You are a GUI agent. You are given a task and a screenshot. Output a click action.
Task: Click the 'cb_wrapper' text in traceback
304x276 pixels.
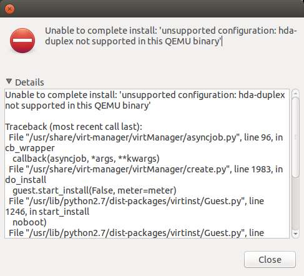(30, 148)
